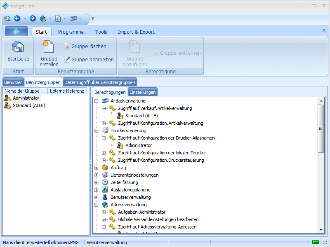
Task: Click the green status indicator in status bar
Action: tap(316, 242)
